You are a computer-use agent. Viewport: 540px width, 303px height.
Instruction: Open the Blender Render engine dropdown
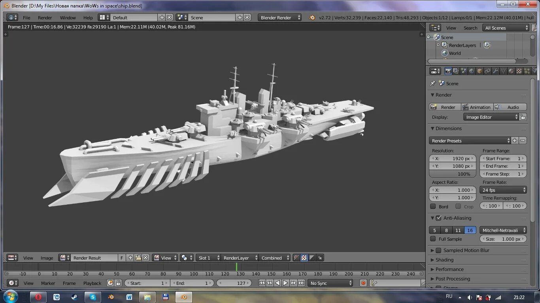tap(279, 17)
